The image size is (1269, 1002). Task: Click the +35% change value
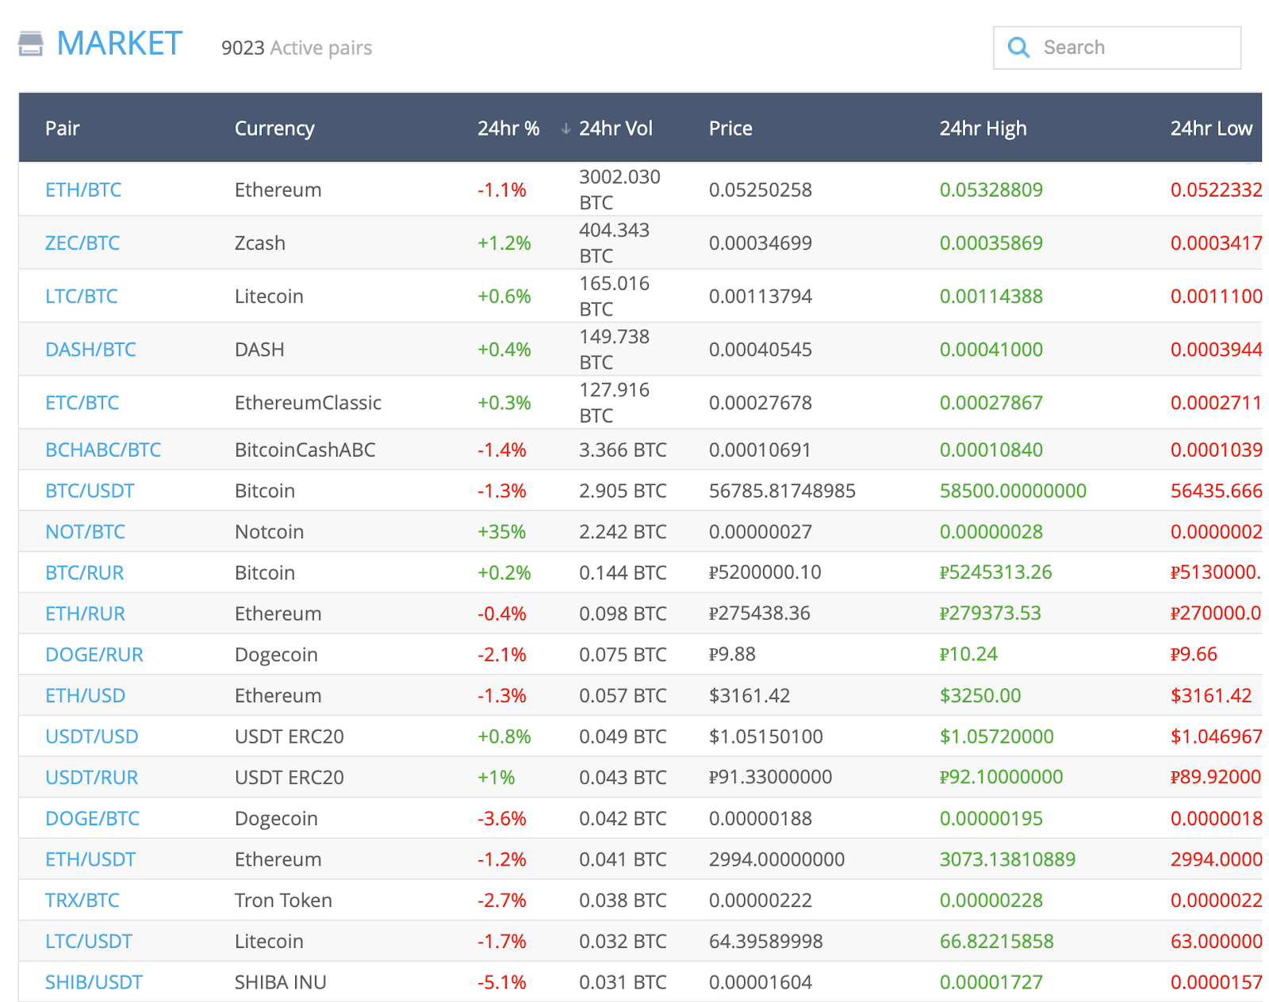point(501,531)
